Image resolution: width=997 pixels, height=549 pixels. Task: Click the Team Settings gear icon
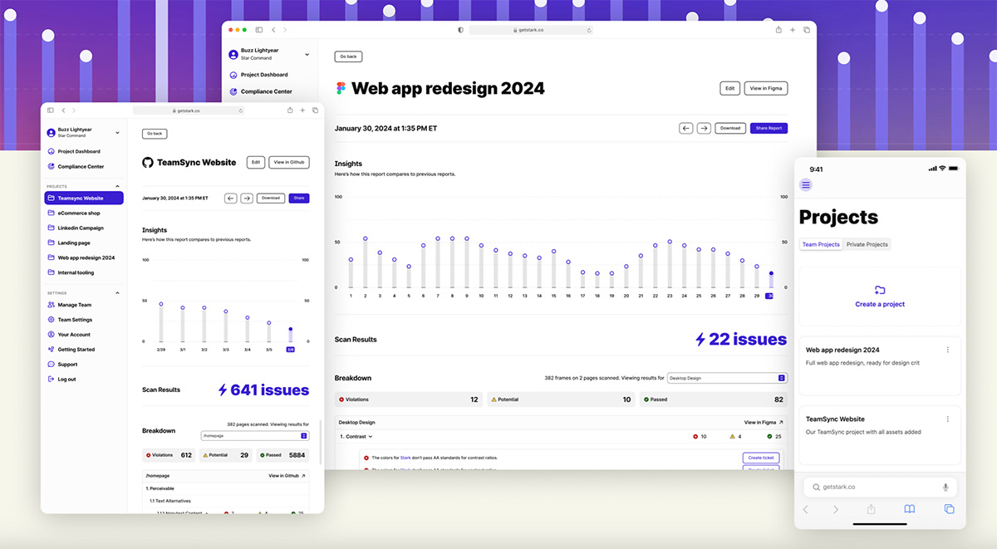point(52,320)
